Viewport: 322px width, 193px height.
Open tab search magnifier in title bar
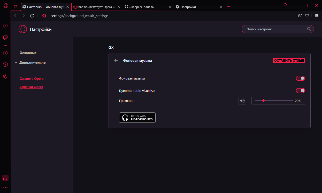point(286,5)
